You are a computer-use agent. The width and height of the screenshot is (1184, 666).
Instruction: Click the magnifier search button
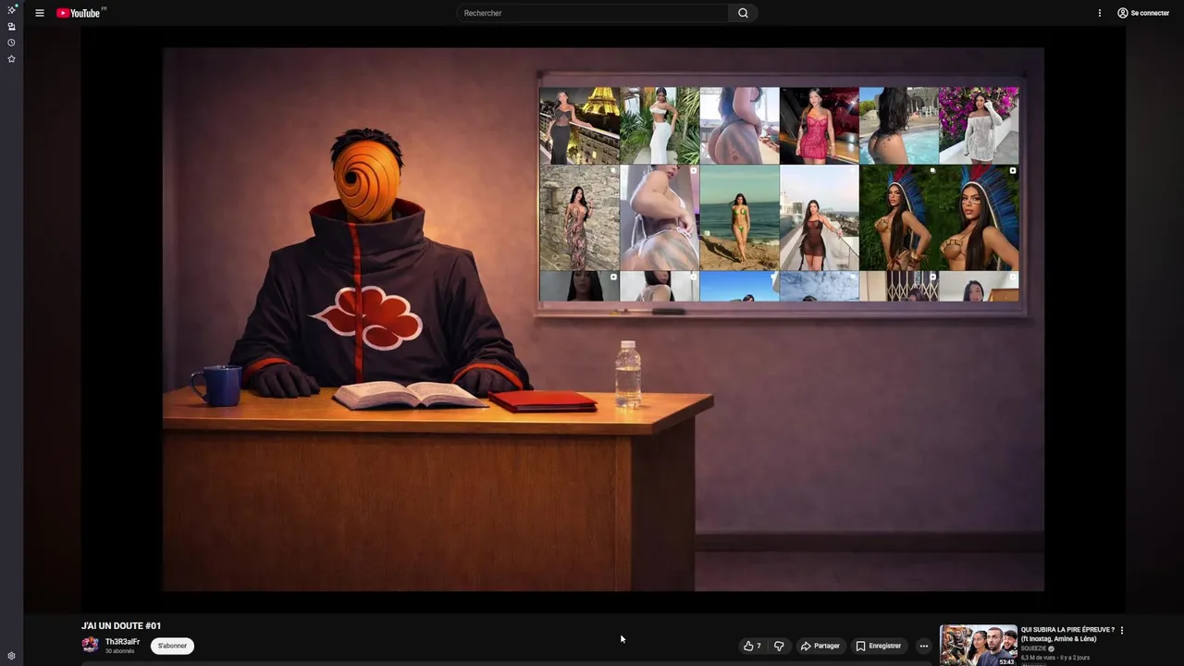[x=743, y=13]
